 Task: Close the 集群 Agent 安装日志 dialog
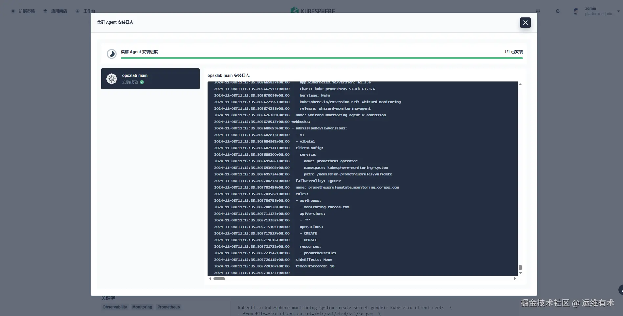[525, 23]
